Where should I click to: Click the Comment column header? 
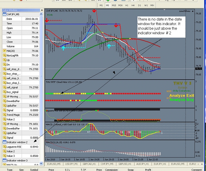196,170
